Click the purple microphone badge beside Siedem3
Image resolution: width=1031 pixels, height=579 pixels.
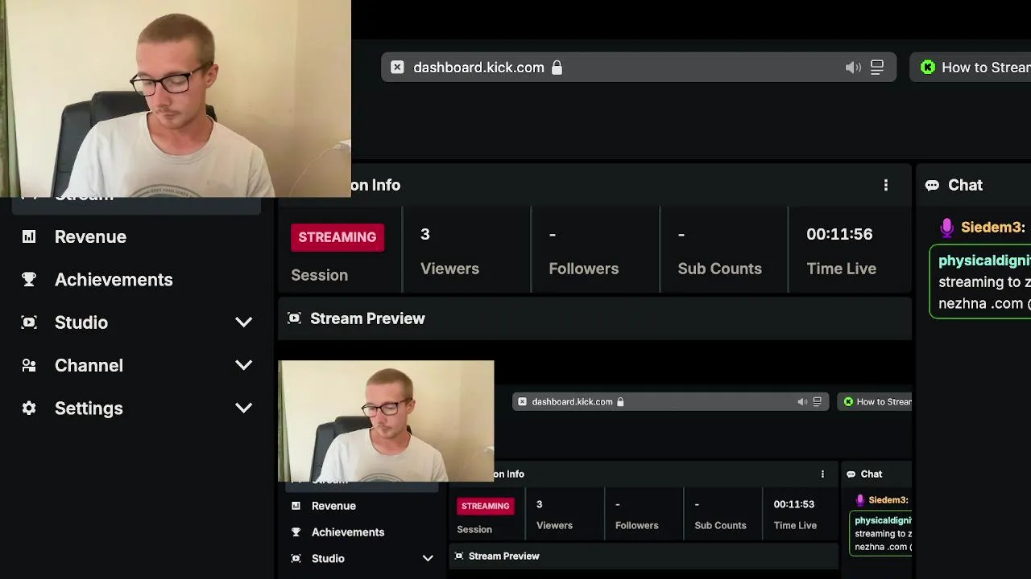click(x=946, y=228)
